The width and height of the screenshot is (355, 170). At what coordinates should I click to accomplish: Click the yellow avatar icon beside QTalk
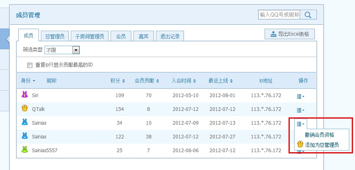click(24, 109)
